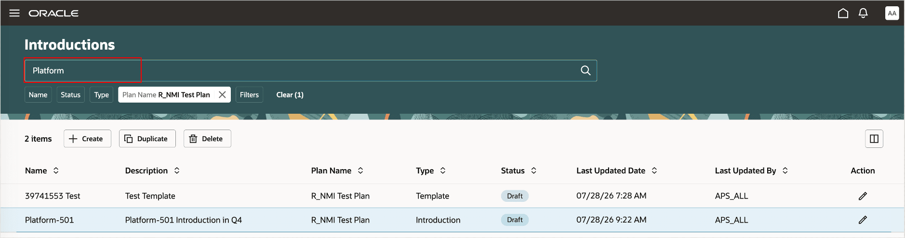Remove the Plan Name R_NMI Test Plan filter
This screenshot has height=238, width=905.
[x=222, y=95]
